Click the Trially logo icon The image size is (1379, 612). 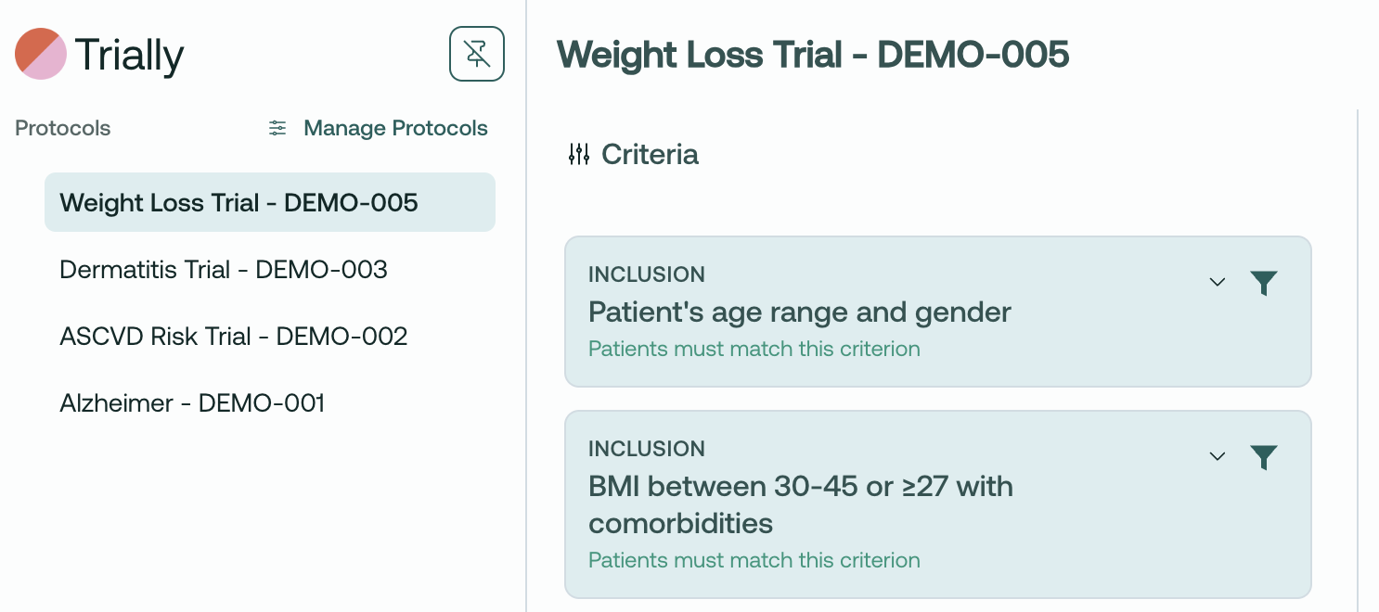point(41,54)
